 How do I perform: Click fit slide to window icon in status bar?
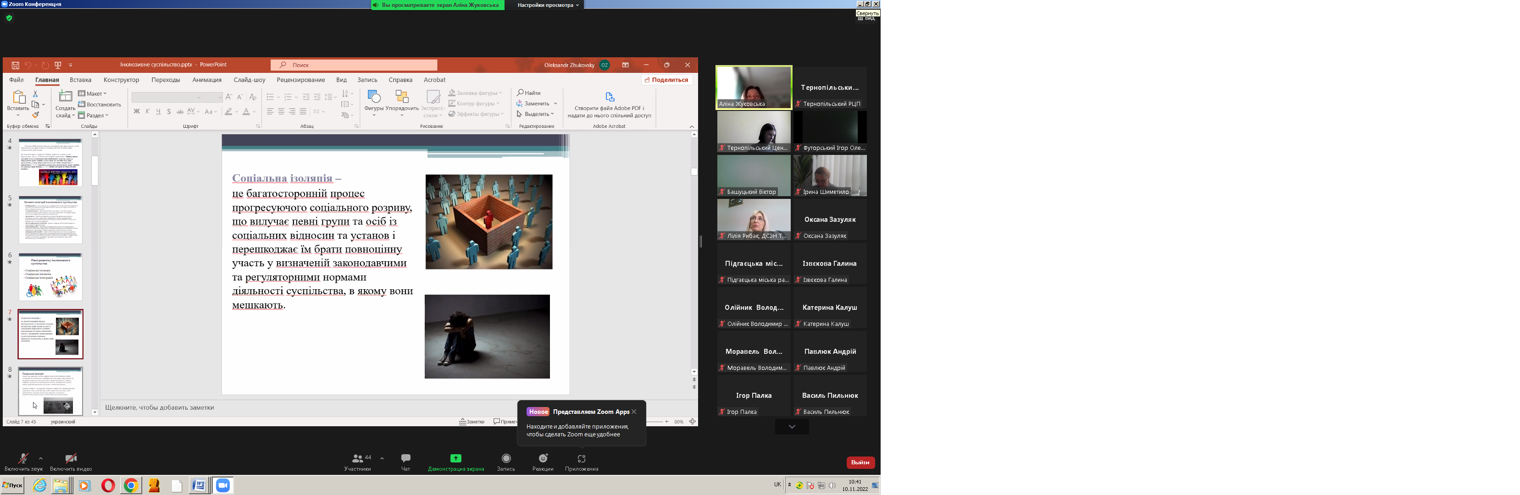(692, 421)
